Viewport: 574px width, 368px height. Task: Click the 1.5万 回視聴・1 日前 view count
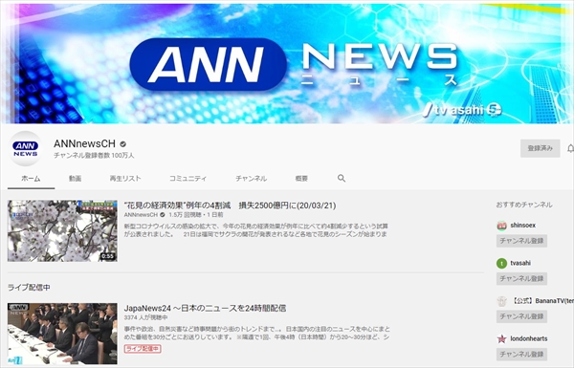click(x=196, y=215)
